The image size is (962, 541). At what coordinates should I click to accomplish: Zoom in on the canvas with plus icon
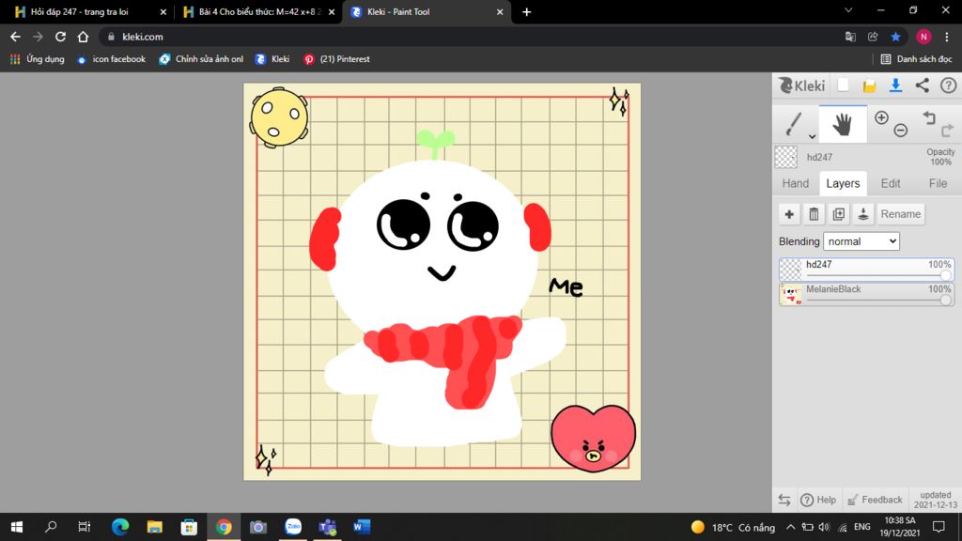point(881,117)
